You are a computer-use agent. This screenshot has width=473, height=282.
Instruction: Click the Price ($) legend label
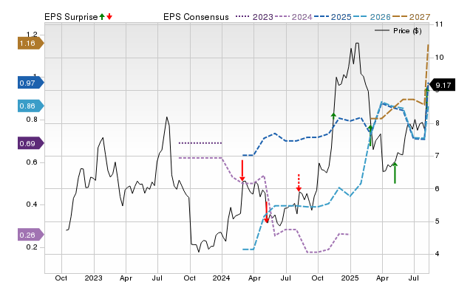pyautogui.click(x=407, y=31)
